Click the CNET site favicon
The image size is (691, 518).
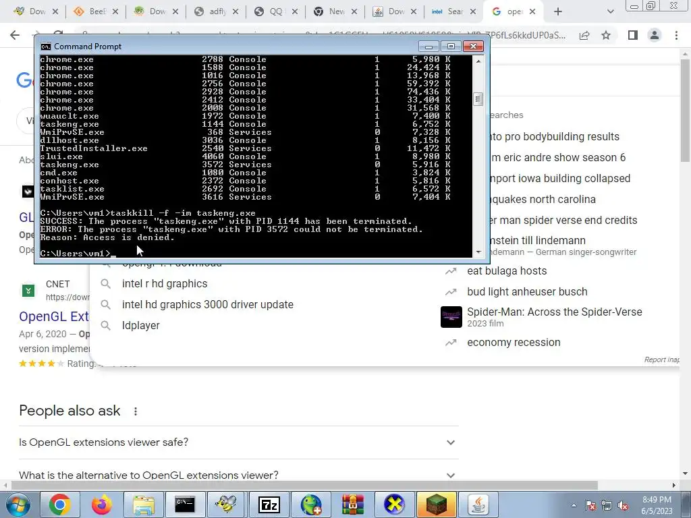28,291
